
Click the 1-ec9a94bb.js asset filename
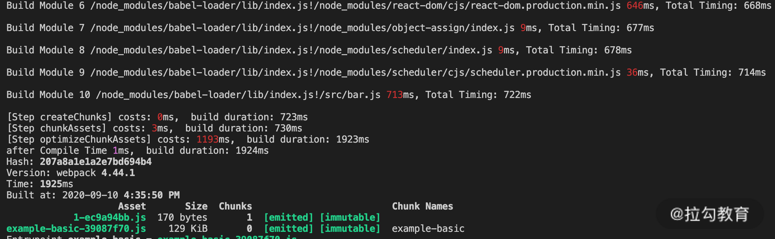(x=109, y=217)
